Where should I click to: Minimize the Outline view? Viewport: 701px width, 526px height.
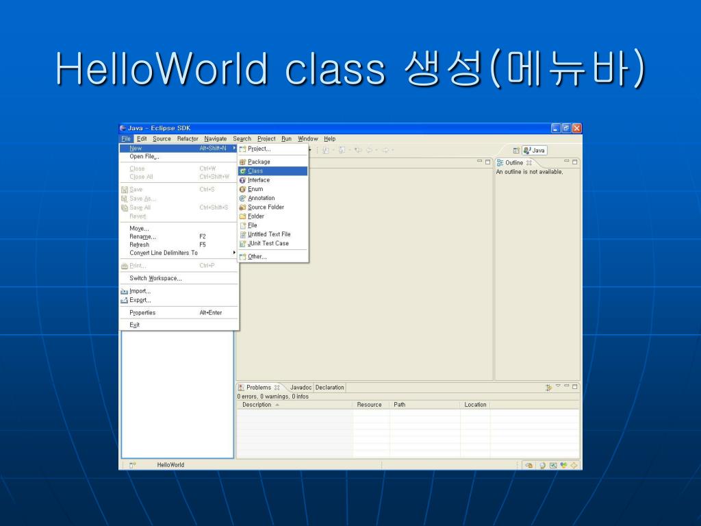point(566,161)
